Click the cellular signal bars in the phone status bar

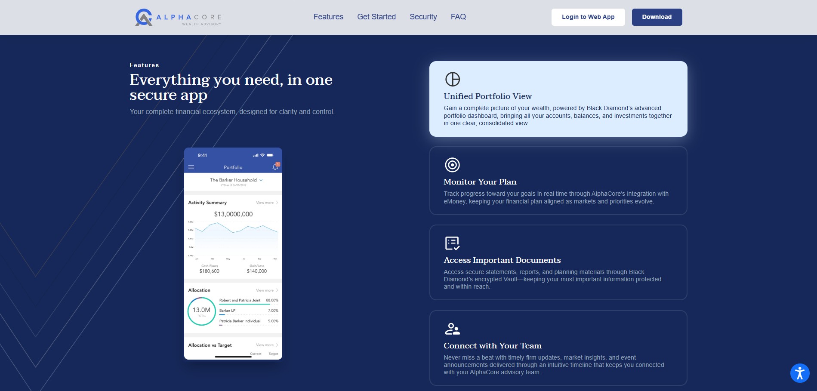[256, 155]
